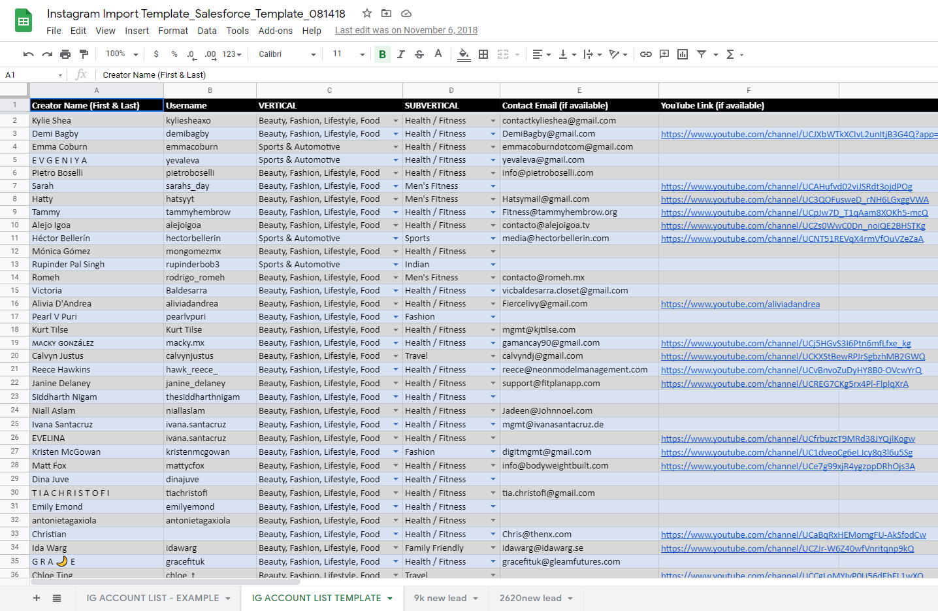Image resolution: width=938 pixels, height=611 pixels.
Task: Click the formula bar input
Action: (516, 75)
